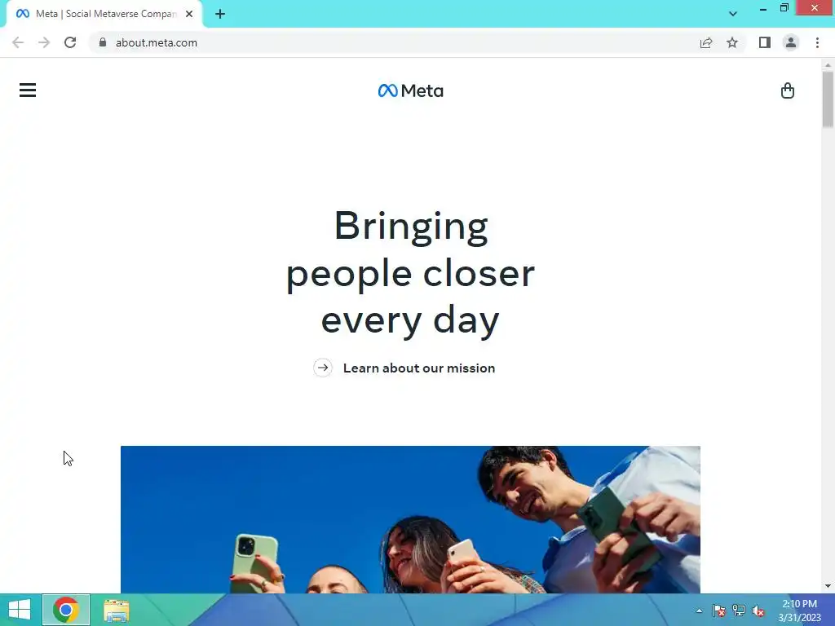The height and width of the screenshot is (626, 835).
Task: Share this page from address bar
Action: tap(706, 42)
